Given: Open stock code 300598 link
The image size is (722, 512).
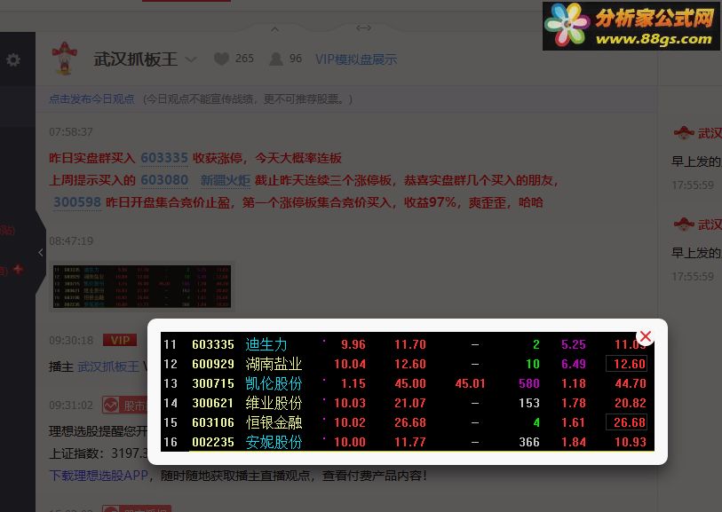Looking at the screenshot, I should (x=77, y=202).
